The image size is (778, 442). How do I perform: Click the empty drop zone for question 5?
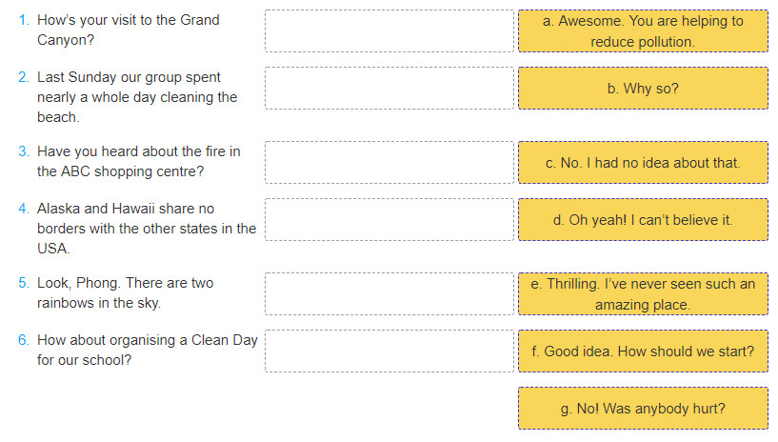click(389, 293)
